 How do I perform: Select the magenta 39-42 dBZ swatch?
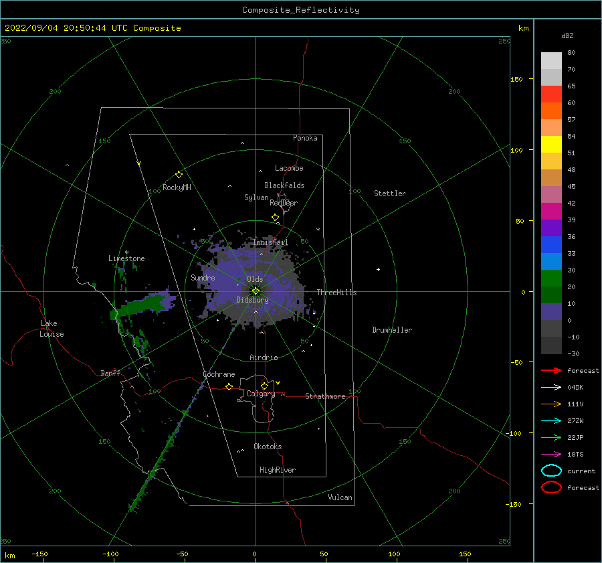[551, 212]
